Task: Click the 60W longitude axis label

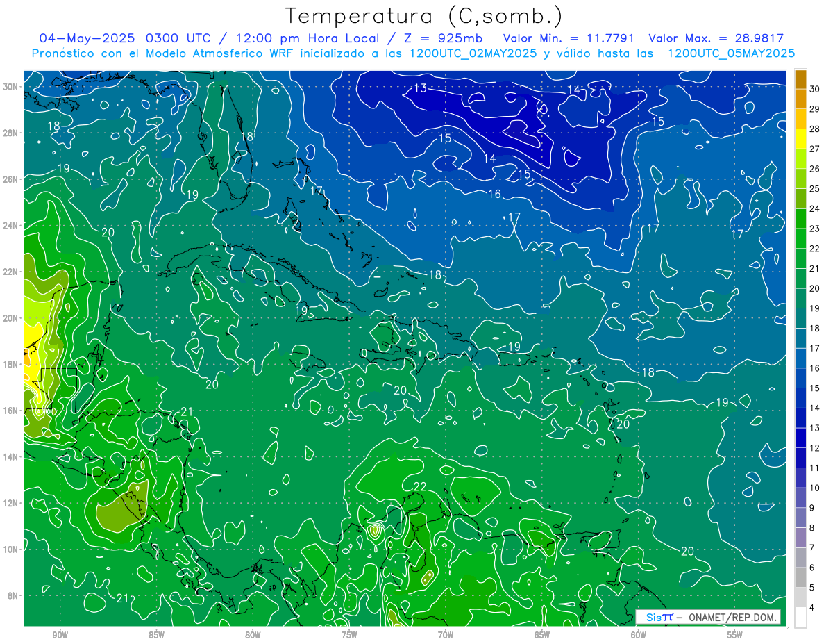Action: click(639, 635)
